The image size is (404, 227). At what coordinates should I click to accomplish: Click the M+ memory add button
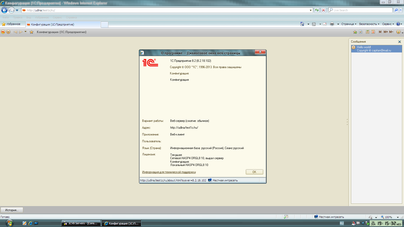coord(386,32)
